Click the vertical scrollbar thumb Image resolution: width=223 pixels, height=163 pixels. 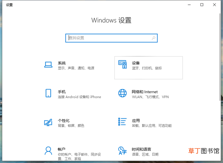(220, 57)
